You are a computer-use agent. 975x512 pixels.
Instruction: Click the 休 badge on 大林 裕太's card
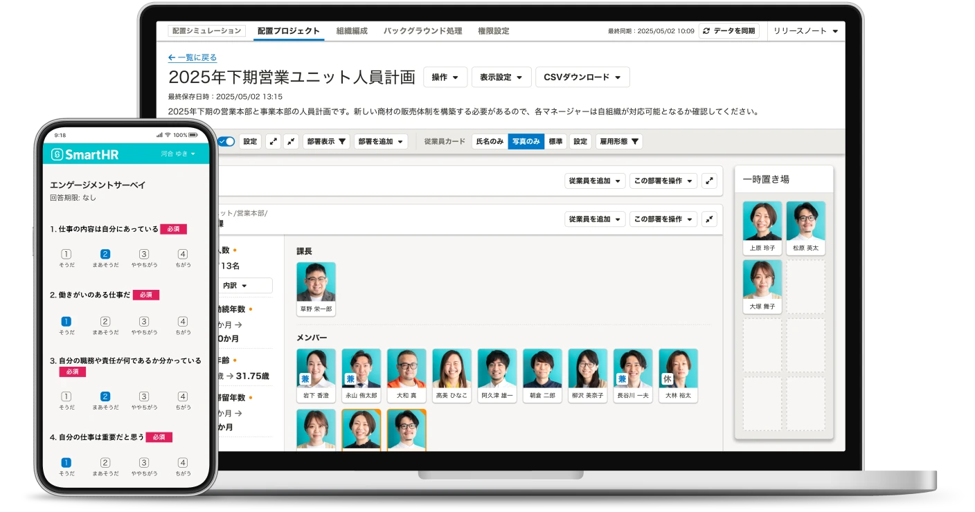pyautogui.click(x=667, y=378)
